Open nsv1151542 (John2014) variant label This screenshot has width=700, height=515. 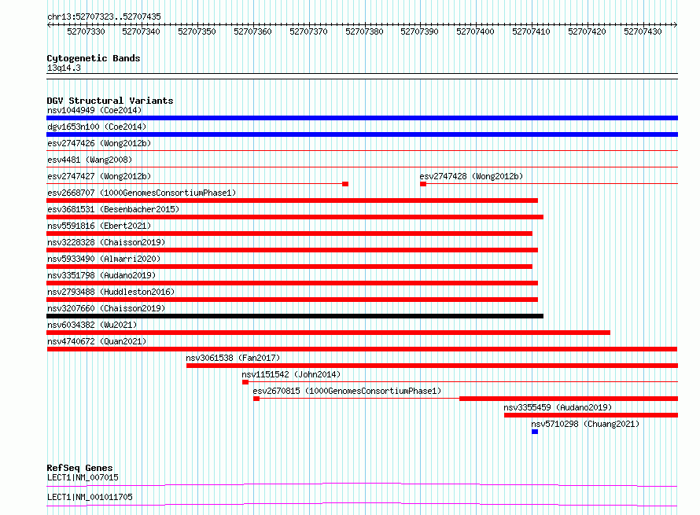(291, 374)
